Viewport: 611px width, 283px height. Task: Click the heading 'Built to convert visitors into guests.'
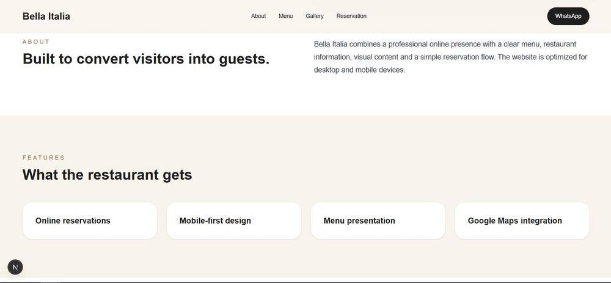click(x=146, y=59)
